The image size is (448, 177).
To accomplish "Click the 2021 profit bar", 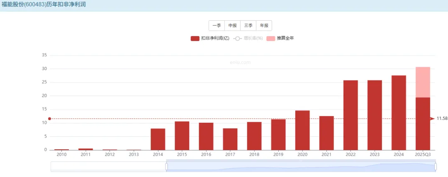I will (x=326, y=133).
